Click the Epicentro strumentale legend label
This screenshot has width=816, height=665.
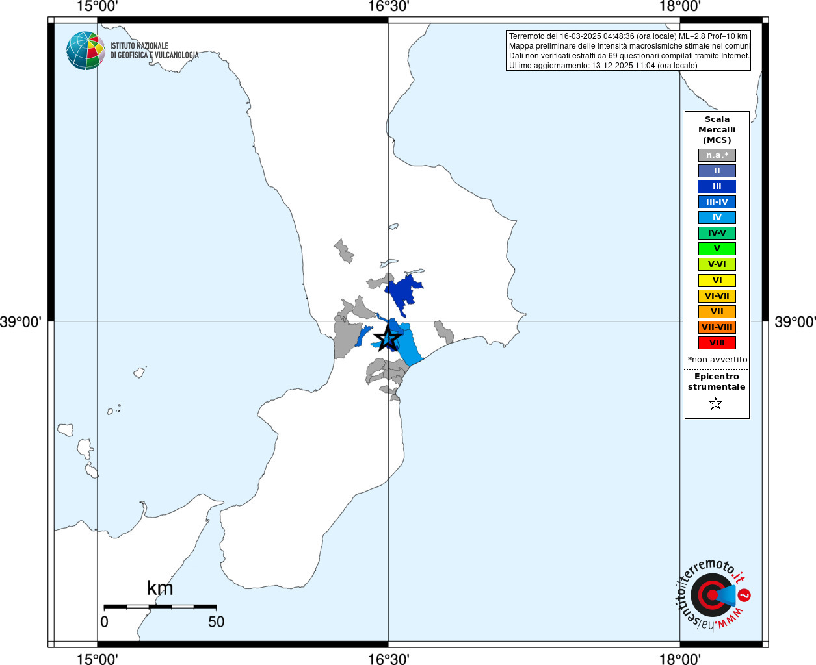717,382
